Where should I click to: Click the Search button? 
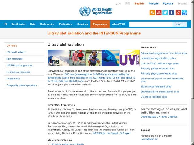coord(180,24)
